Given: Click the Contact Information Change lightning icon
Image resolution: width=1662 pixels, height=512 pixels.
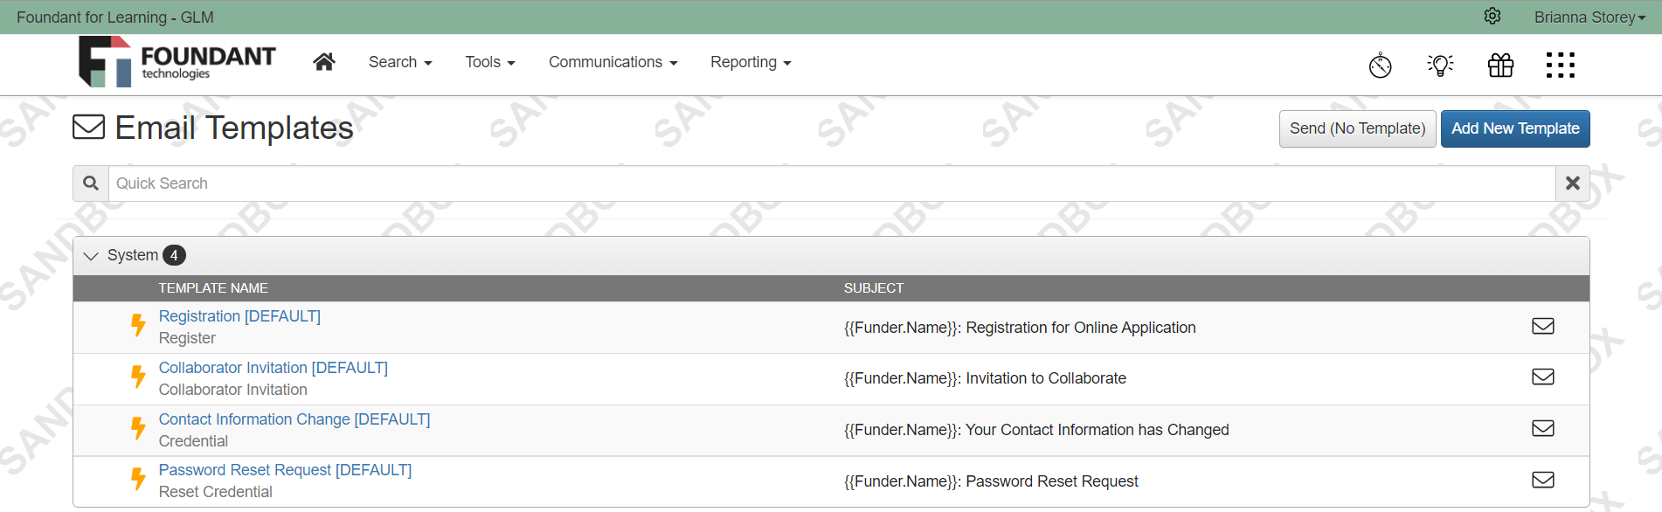Looking at the screenshot, I should (138, 428).
